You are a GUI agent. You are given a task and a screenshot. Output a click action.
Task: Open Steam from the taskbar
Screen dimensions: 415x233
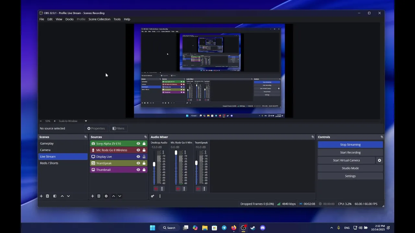tap(253, 228)
